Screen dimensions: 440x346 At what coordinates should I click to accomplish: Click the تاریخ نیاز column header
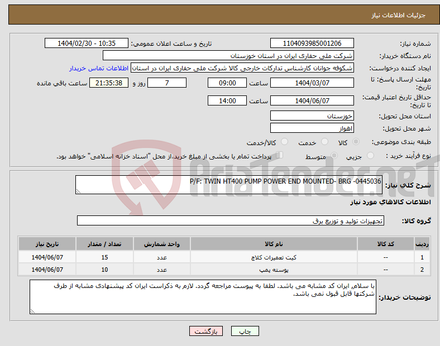47,244
